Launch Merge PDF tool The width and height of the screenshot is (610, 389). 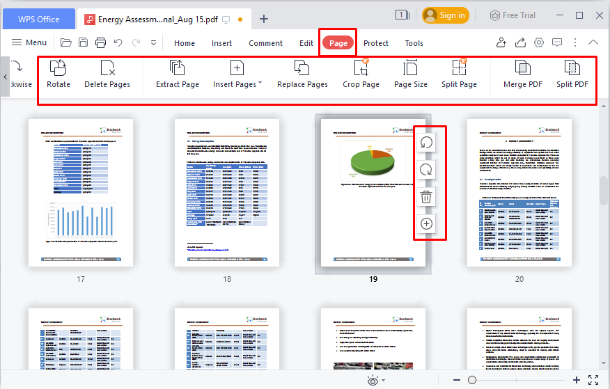point(523,74)
